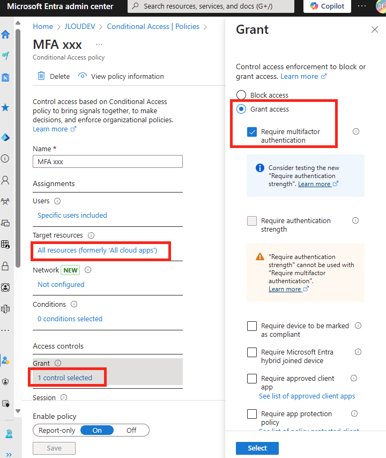Click info icon for Require multifactor authentication

pyautogui.click(x=355, y=131)
